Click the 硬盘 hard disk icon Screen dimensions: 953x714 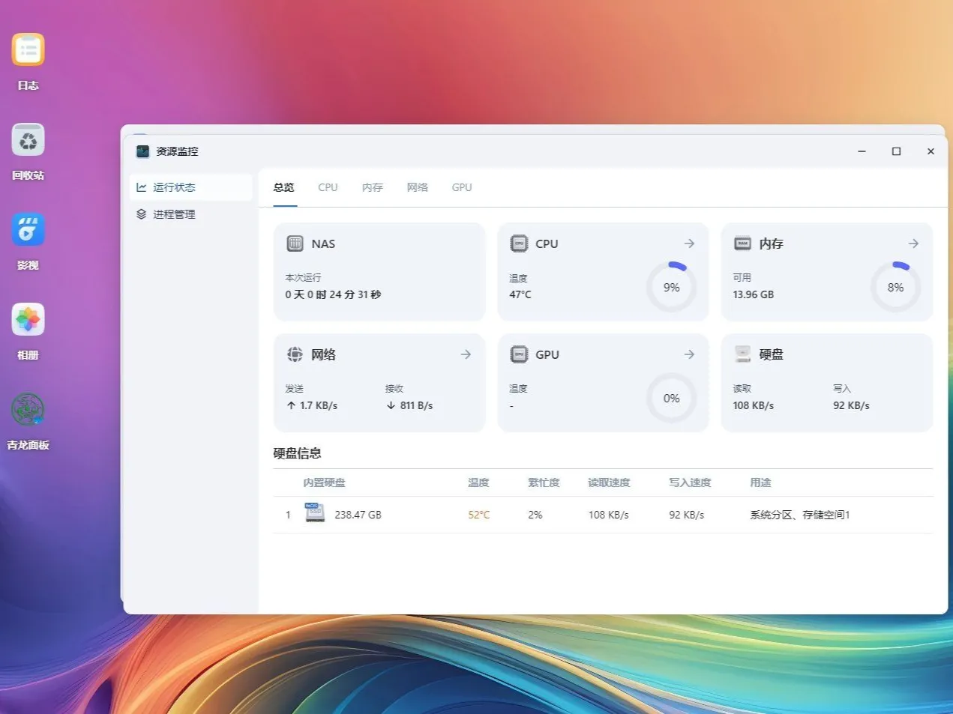(x=742, y=354)
